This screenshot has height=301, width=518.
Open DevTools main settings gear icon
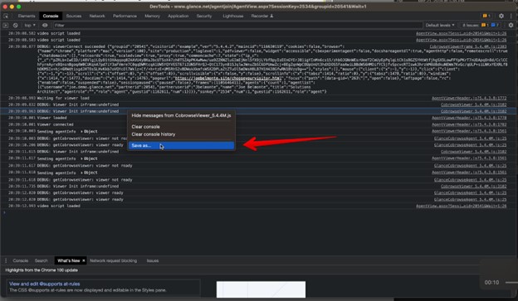(501, 16)
